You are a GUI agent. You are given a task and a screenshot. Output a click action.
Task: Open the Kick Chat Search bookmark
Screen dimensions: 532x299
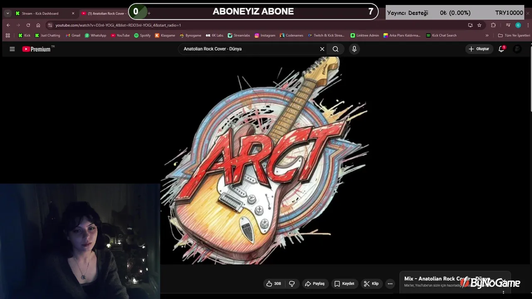pyautogui.click(x=441, y=35)
